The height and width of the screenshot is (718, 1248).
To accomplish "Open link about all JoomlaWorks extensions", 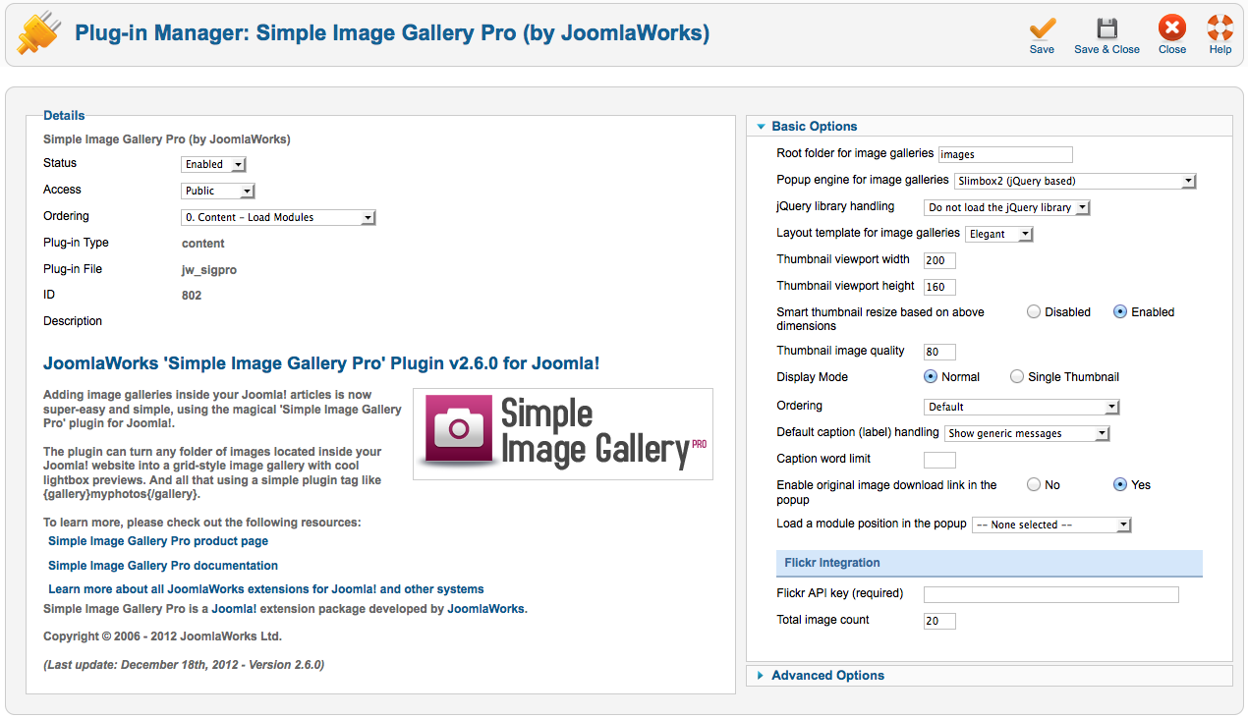I will pyautogui.click(x=266, y=589).
